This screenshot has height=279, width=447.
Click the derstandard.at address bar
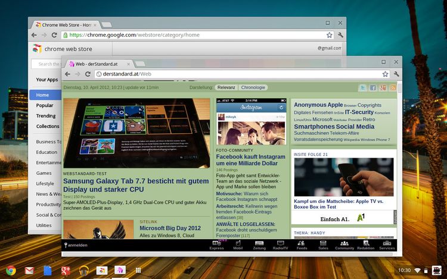[238, 74]
